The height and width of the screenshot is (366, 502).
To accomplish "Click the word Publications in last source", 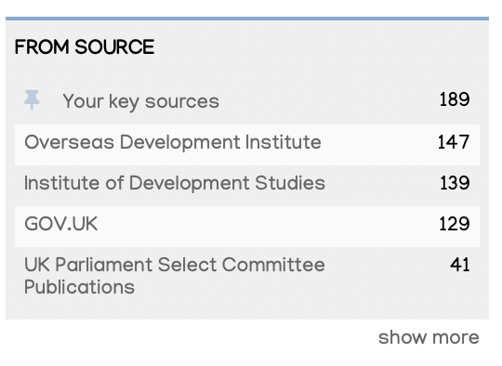I will [79, 287].
